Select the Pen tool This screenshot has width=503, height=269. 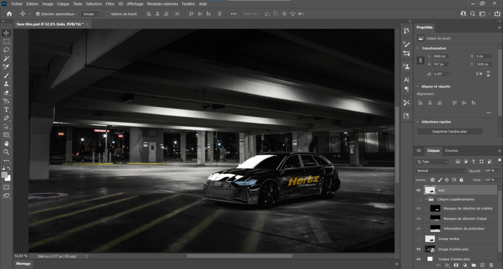click(6, 118)
